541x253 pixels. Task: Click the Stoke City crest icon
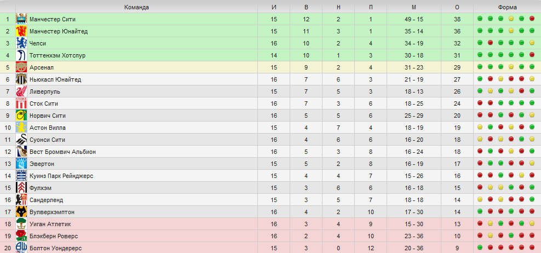(21, 104)
